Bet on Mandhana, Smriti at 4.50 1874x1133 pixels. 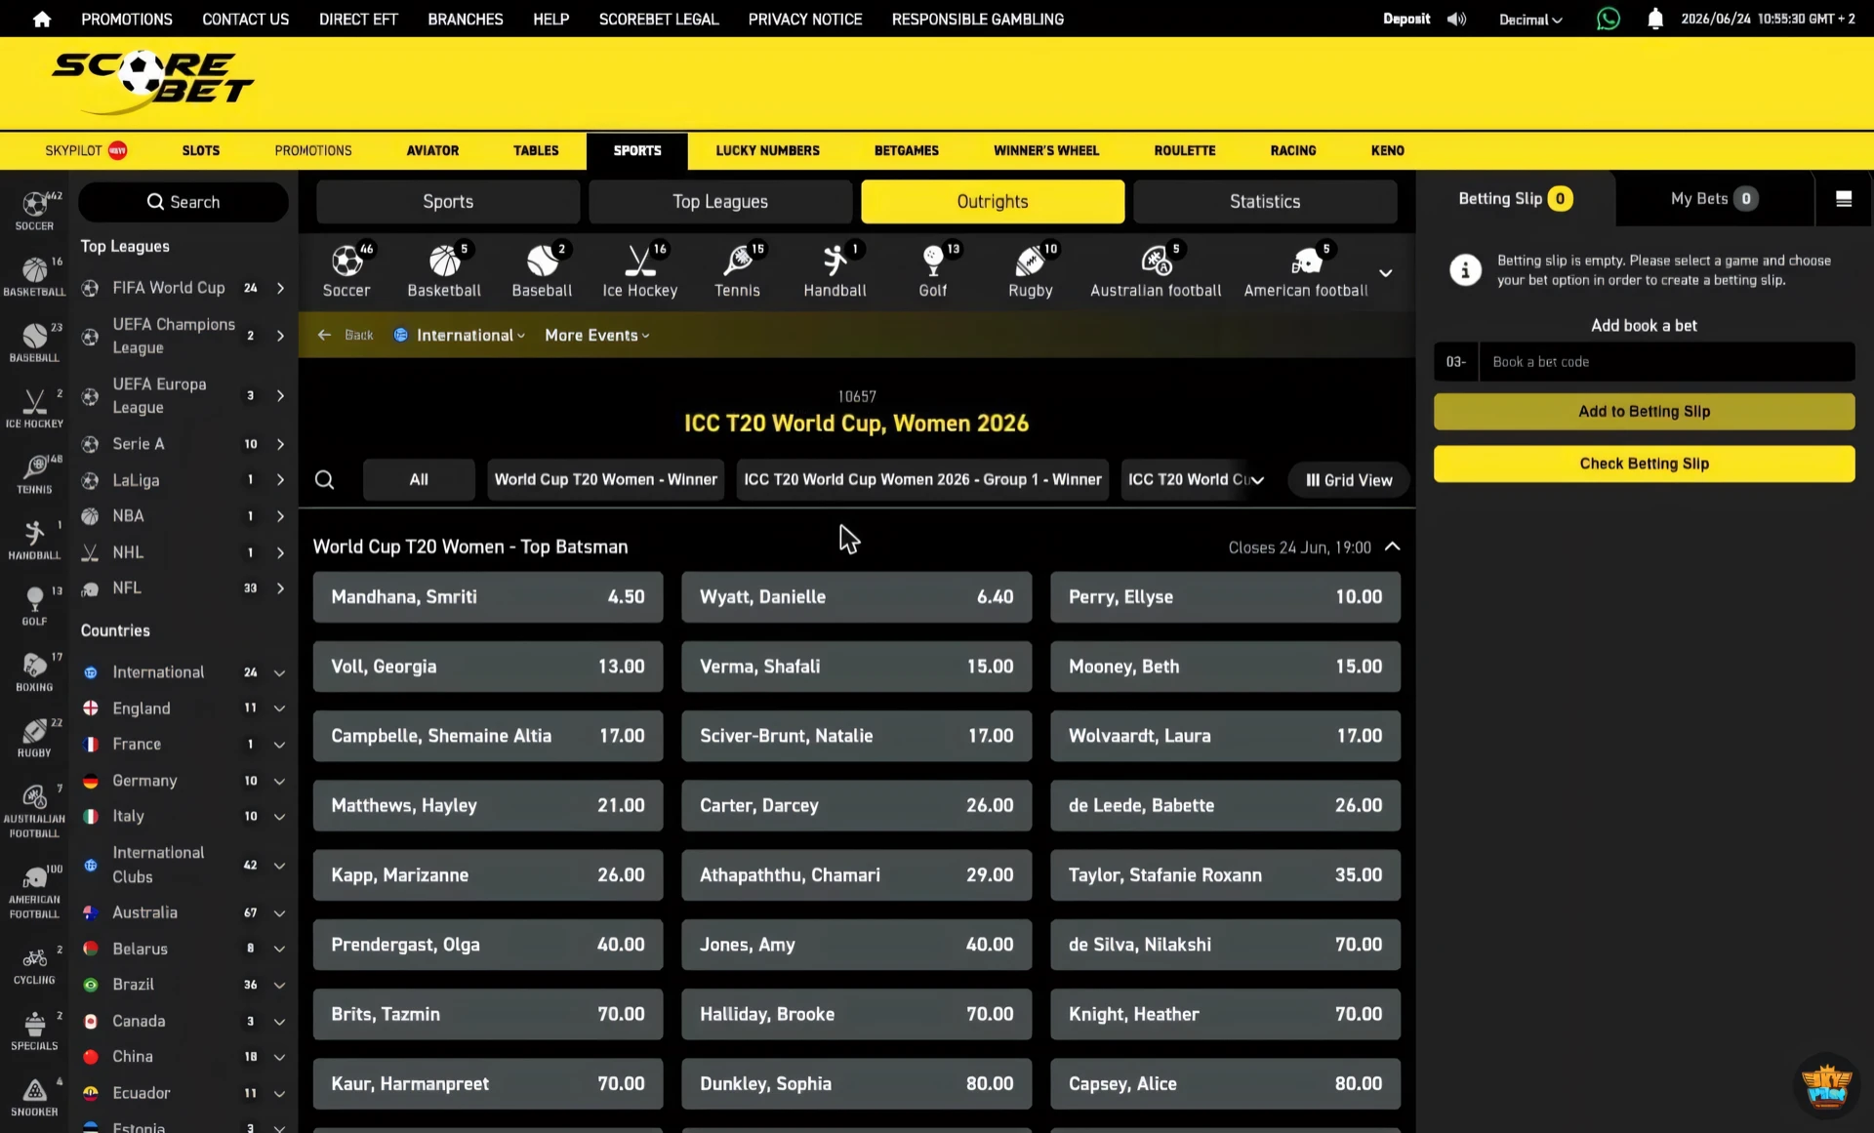coord(488,596)
